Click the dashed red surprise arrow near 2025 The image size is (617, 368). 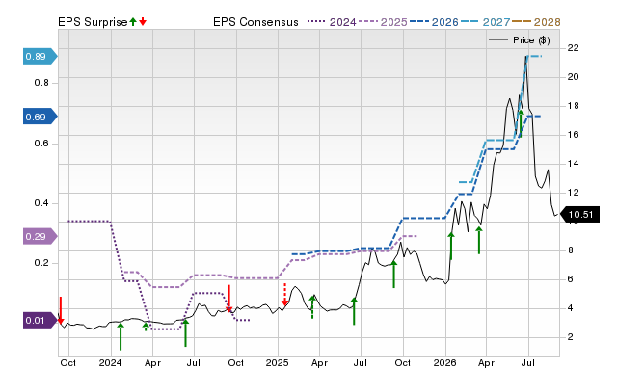point(285,295)
